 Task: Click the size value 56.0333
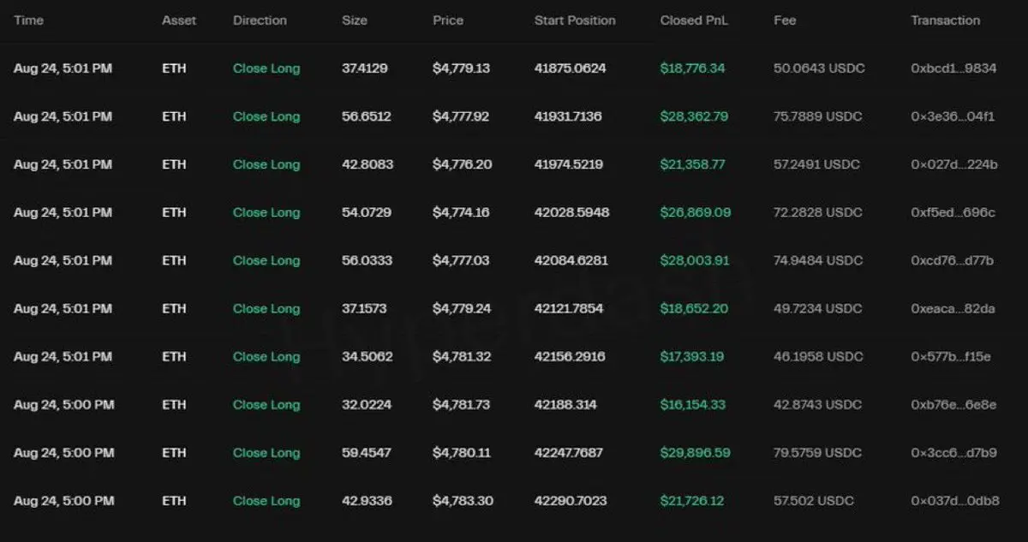[368, 260]
